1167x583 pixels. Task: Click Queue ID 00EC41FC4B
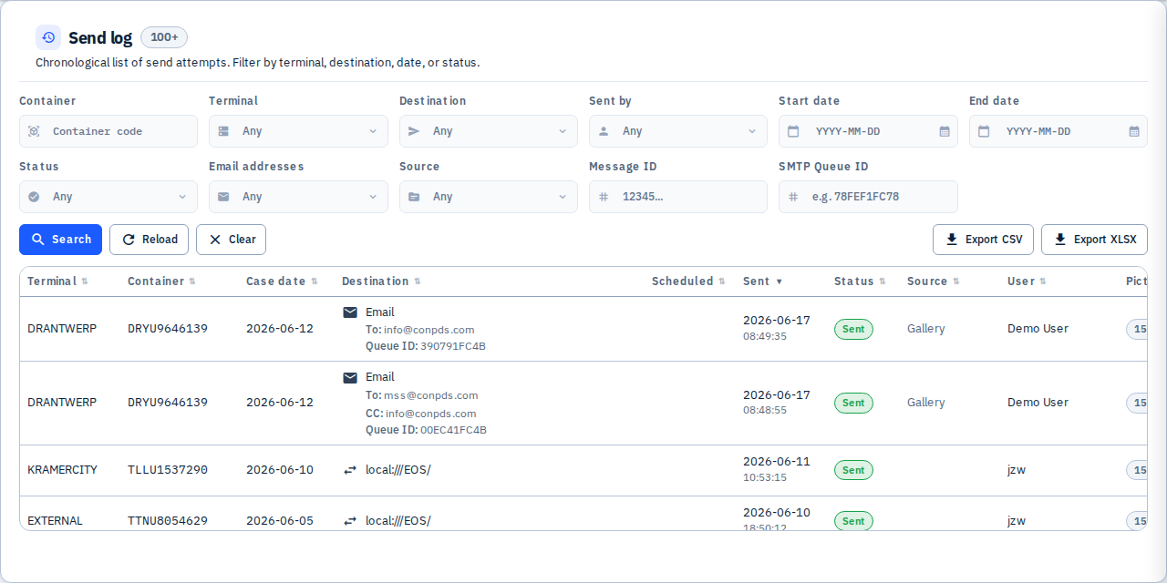tap(453, 430)
